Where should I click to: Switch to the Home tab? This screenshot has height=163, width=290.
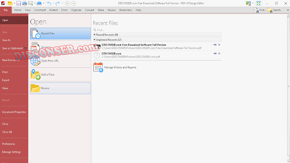(18, 10)
